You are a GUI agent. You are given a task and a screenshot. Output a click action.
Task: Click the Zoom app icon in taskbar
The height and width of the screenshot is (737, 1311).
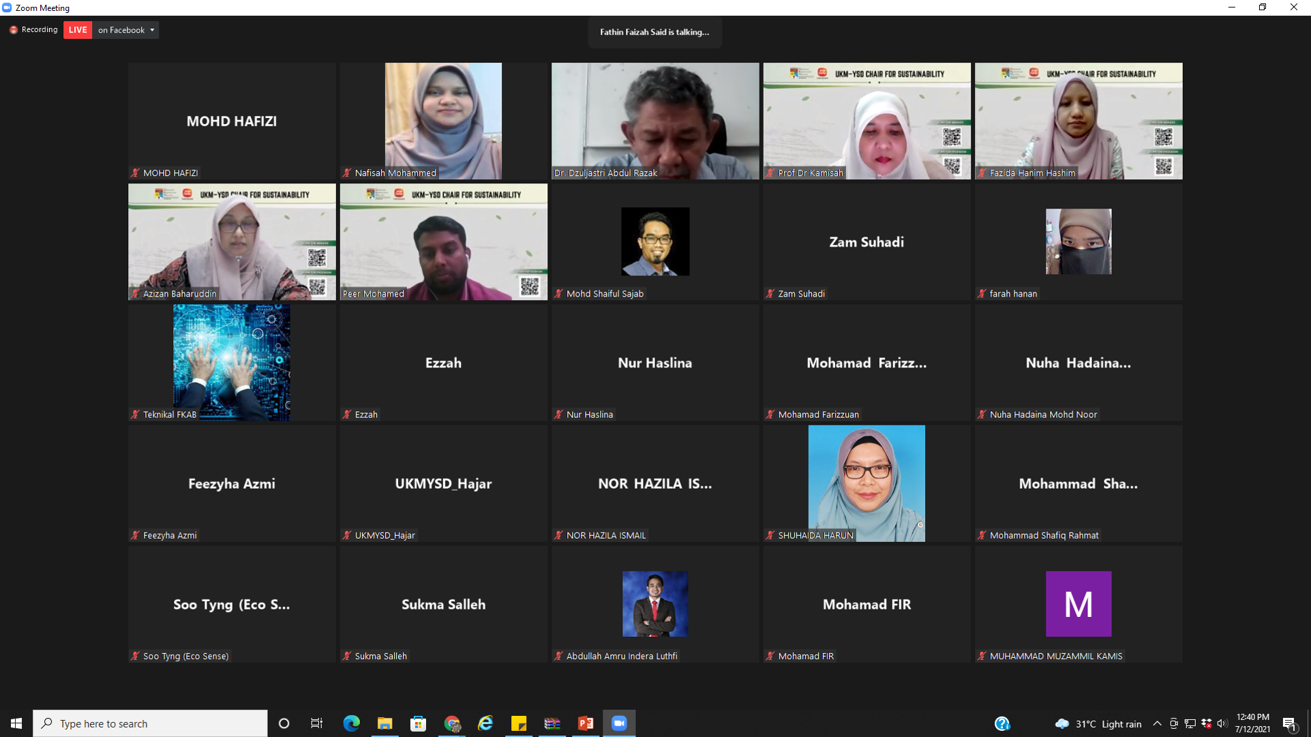pos(619,723)
